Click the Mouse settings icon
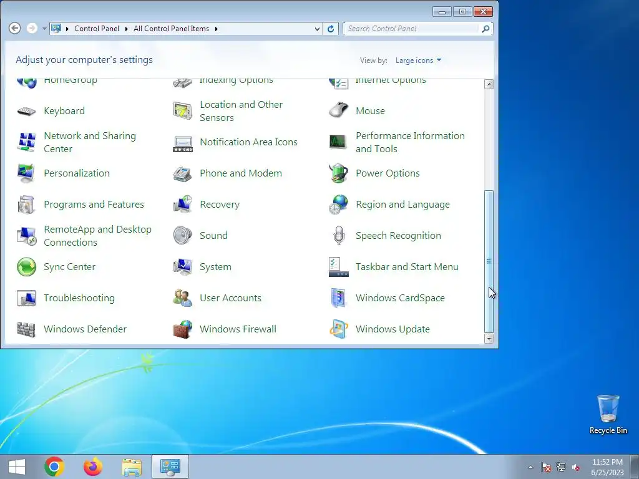 coord(338,111)
